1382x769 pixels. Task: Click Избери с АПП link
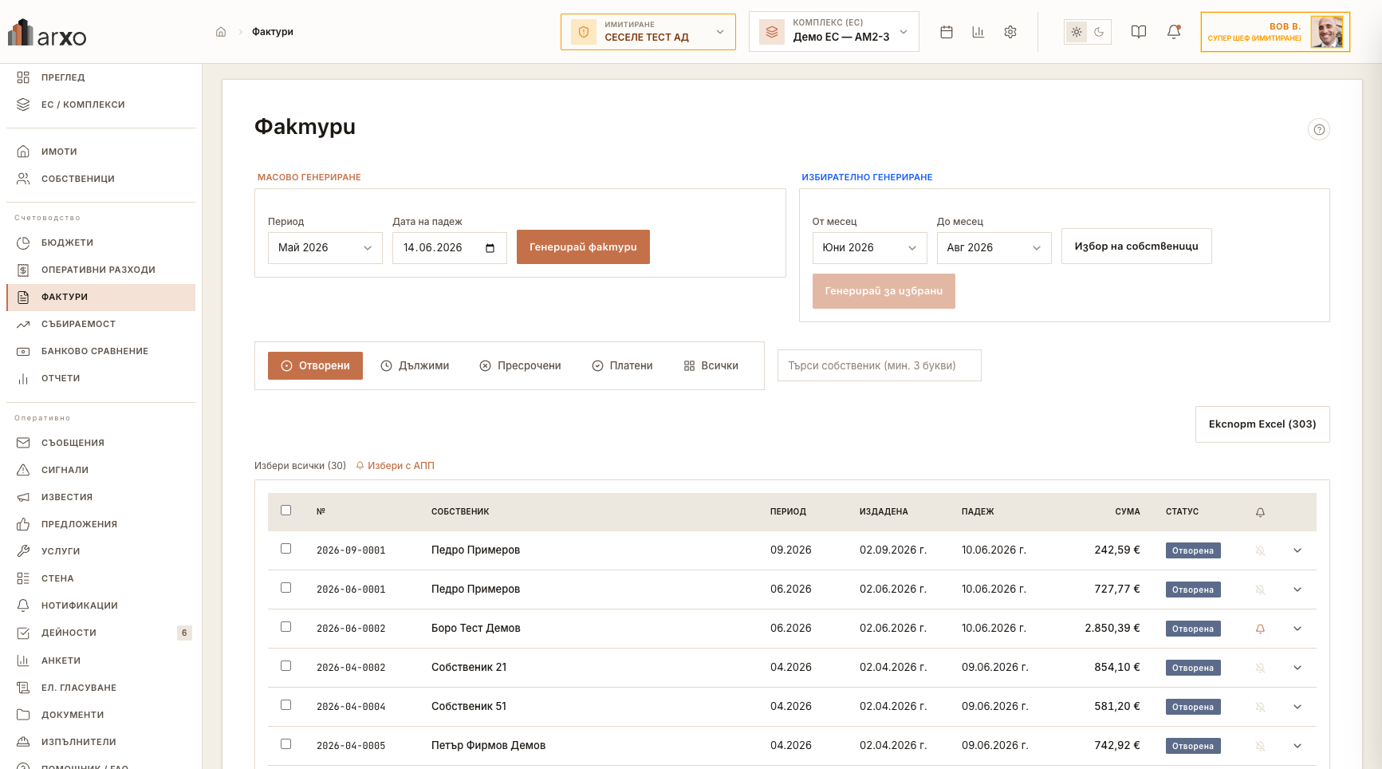coord(396,466)
